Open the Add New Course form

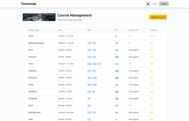pyautogui.click(x=158, y=17)
